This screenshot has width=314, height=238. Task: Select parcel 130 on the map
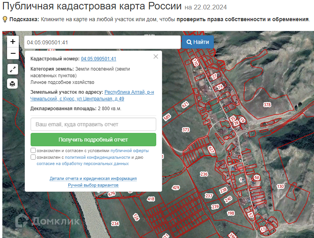[280, 186]
